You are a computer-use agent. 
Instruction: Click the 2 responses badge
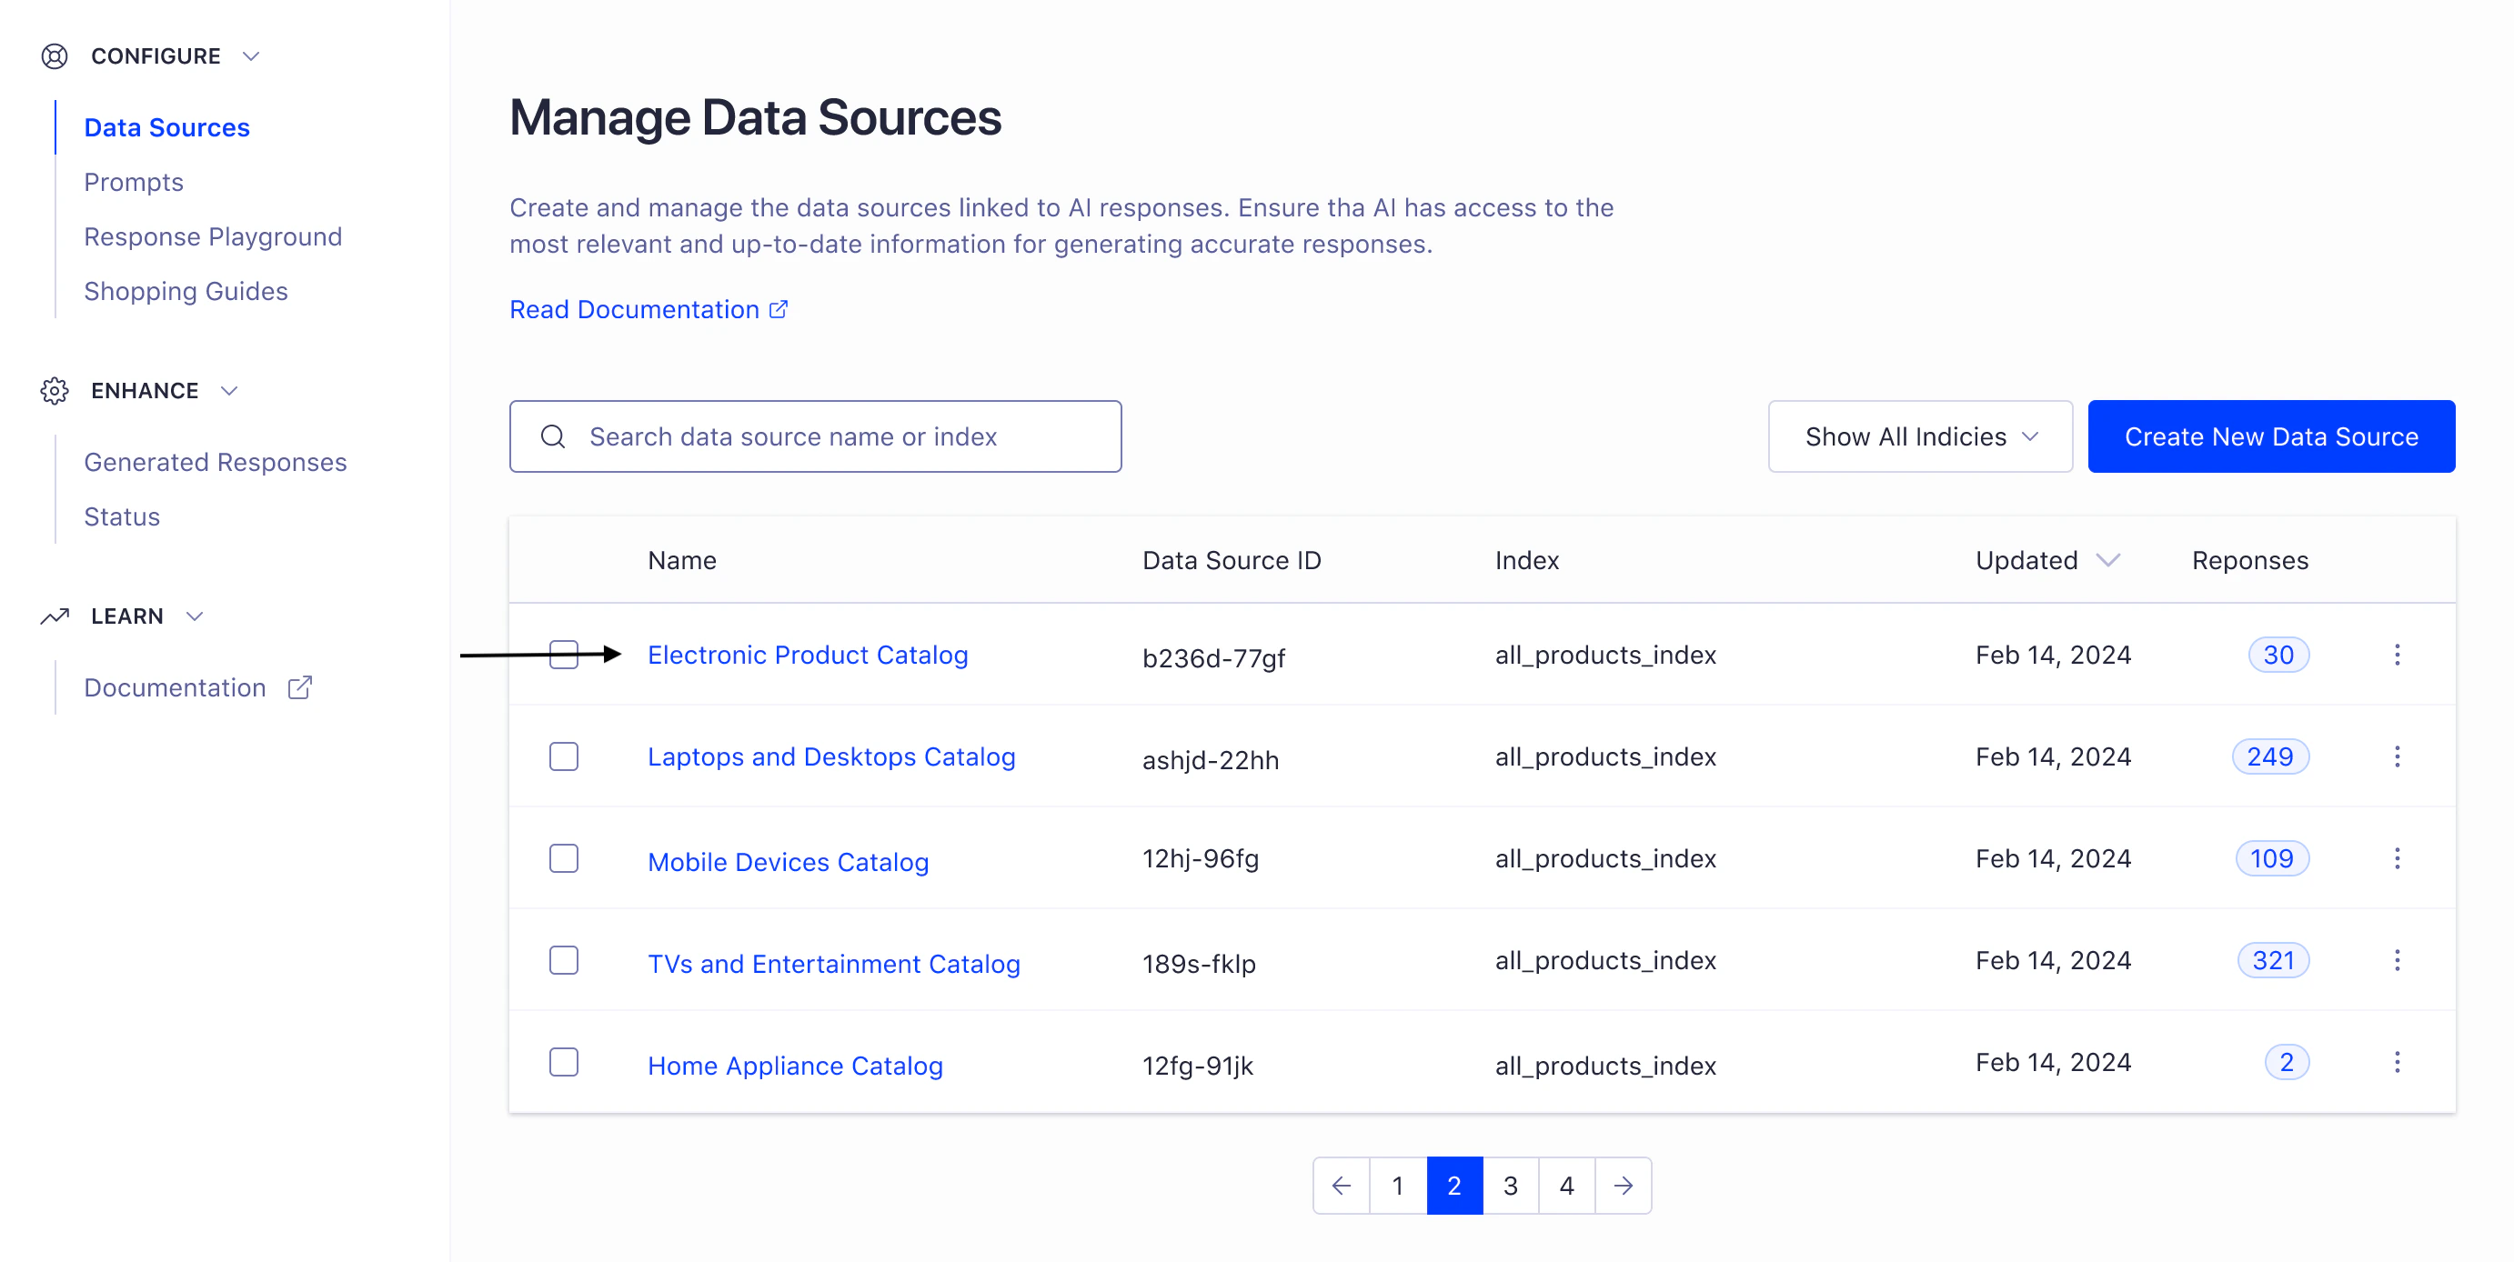point(2287,1062)
